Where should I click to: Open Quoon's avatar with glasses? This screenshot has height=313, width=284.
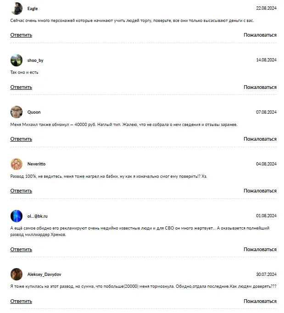click(17, 112)
